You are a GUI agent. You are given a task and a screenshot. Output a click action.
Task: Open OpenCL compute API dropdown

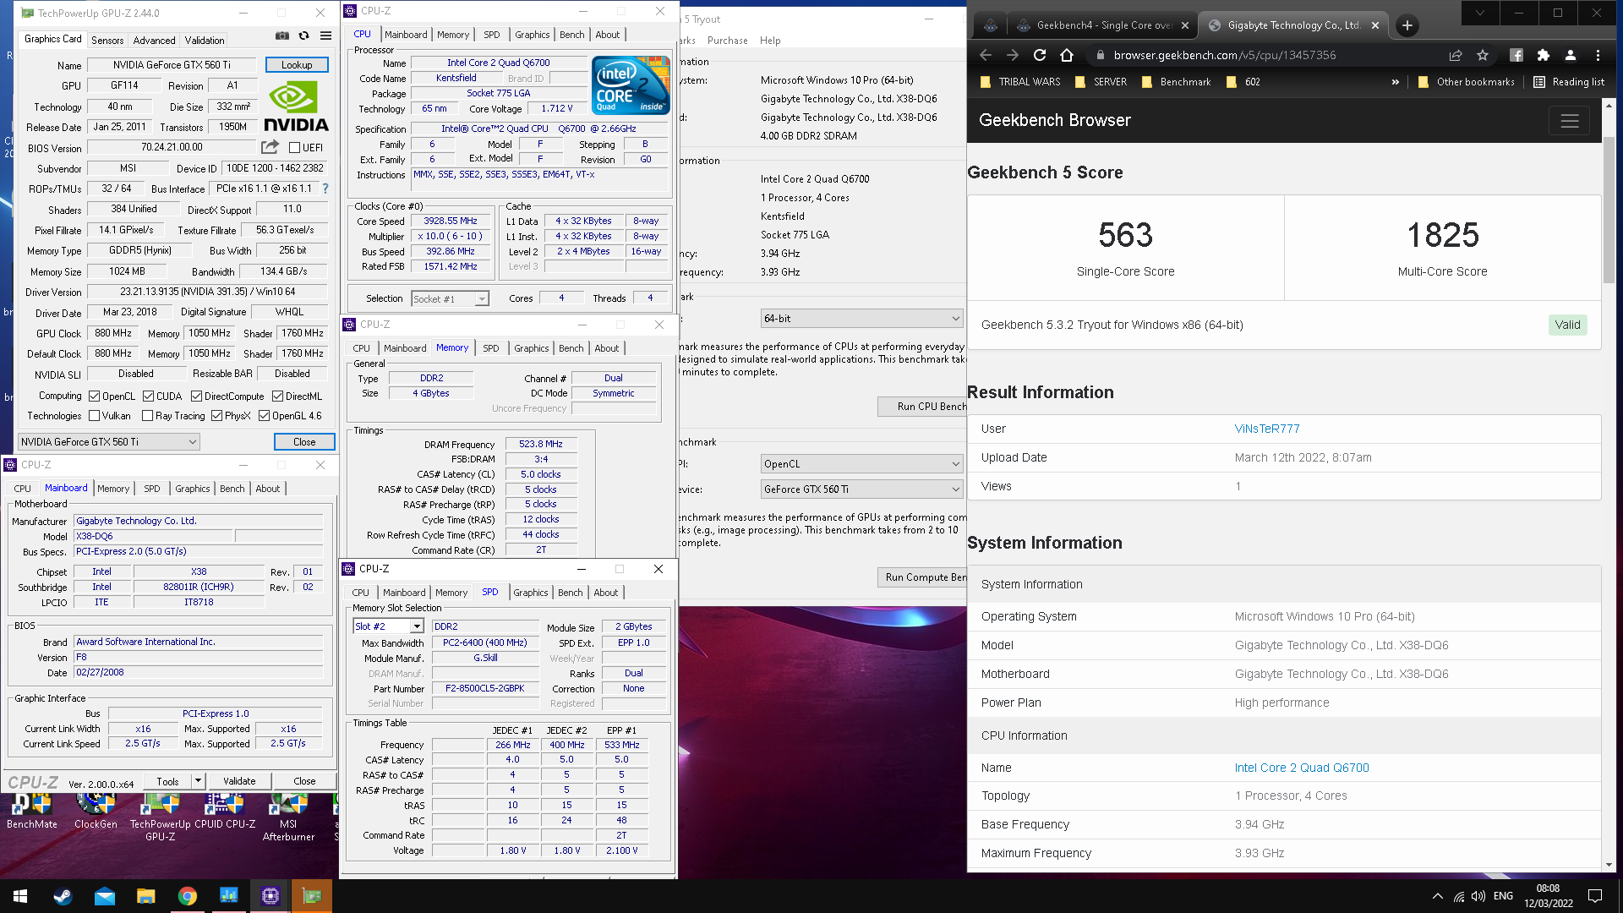861,464
